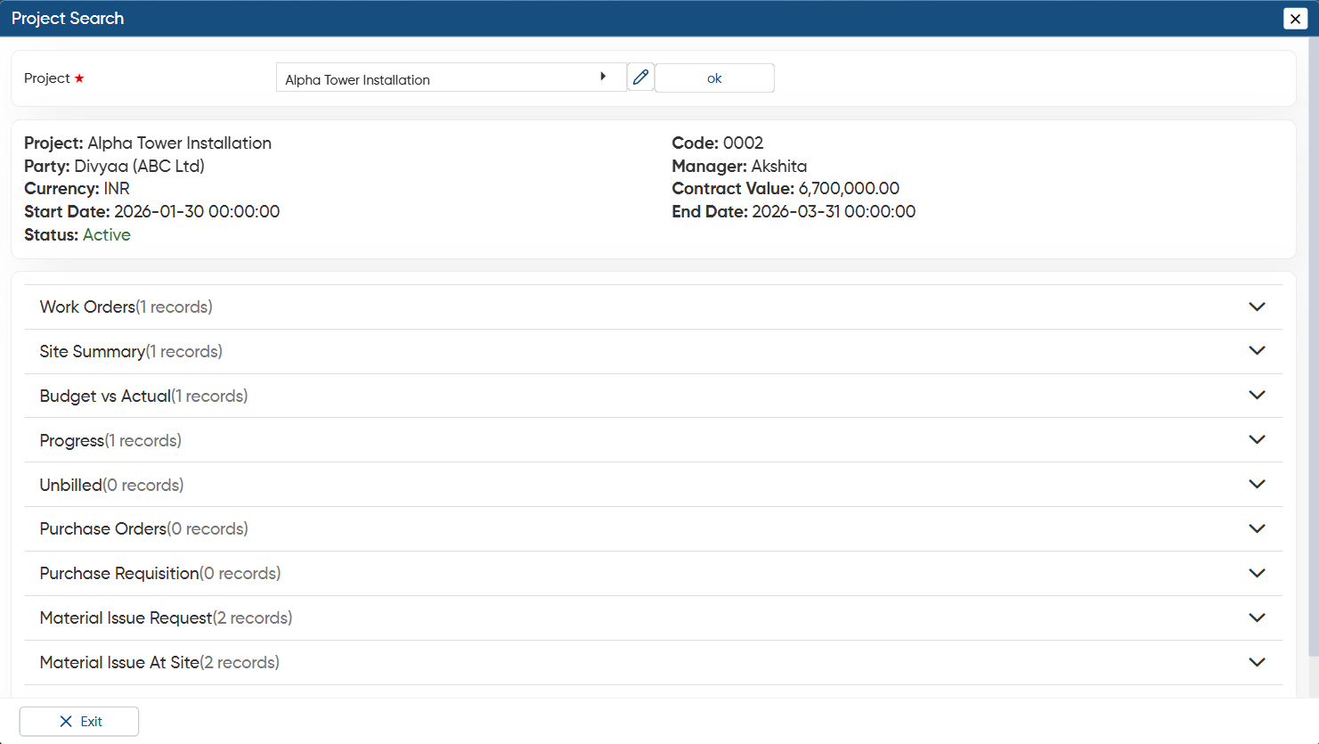The height and width of the screenshot is (744, 1319).
Task: Expand the Unbilled section chevron
Action: (1257, 485)
